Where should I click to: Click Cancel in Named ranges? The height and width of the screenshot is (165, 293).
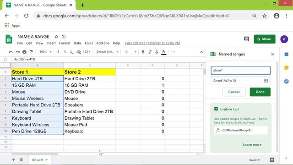[234, 92]
